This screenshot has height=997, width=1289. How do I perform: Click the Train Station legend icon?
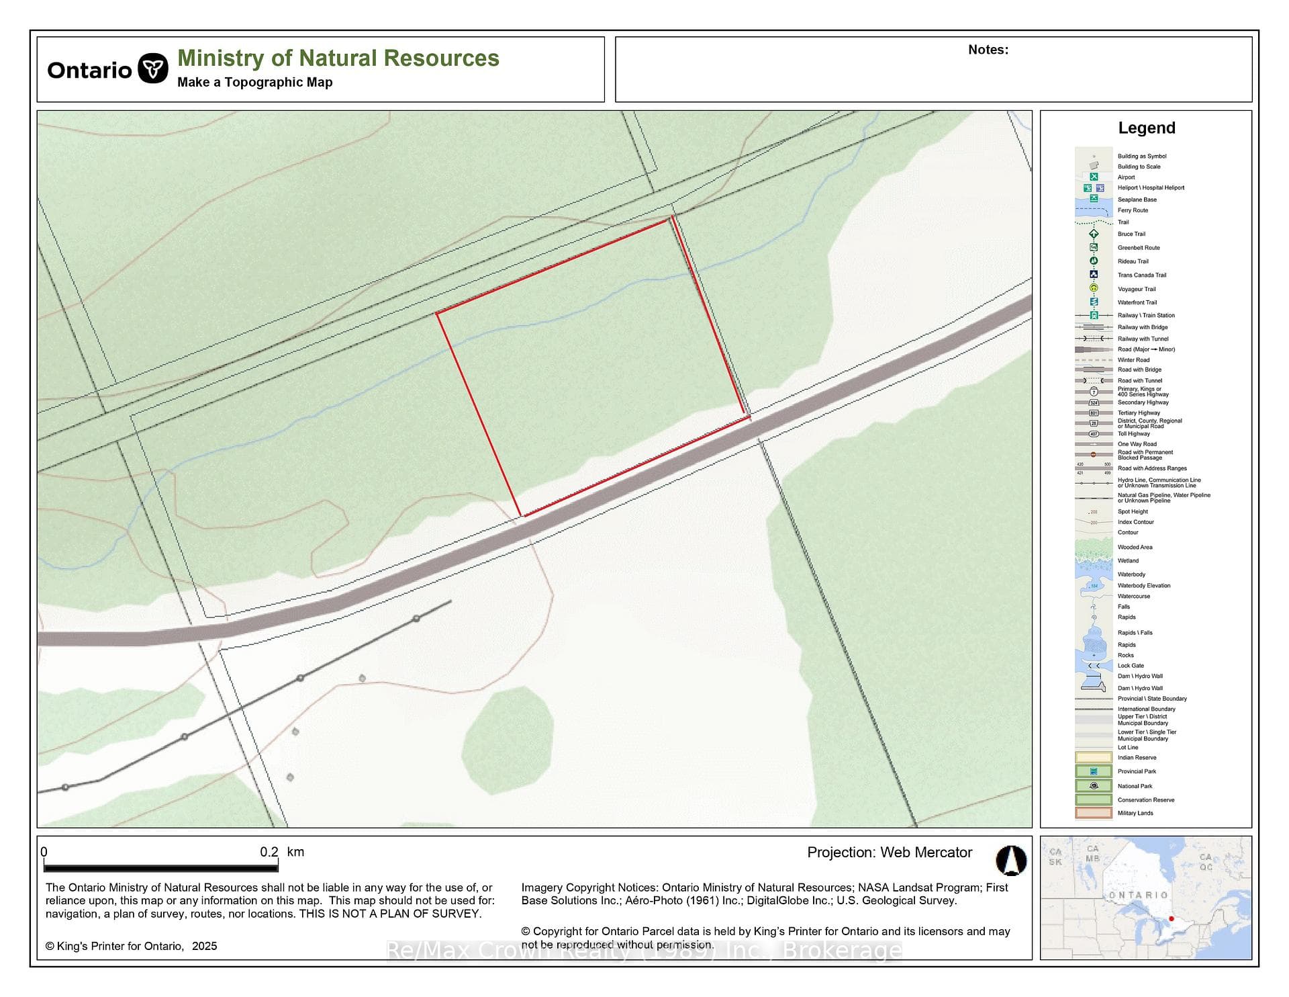tap(1094, 315)
